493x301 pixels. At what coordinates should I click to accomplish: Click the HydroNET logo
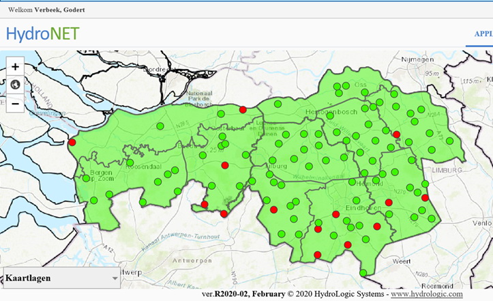42,33
